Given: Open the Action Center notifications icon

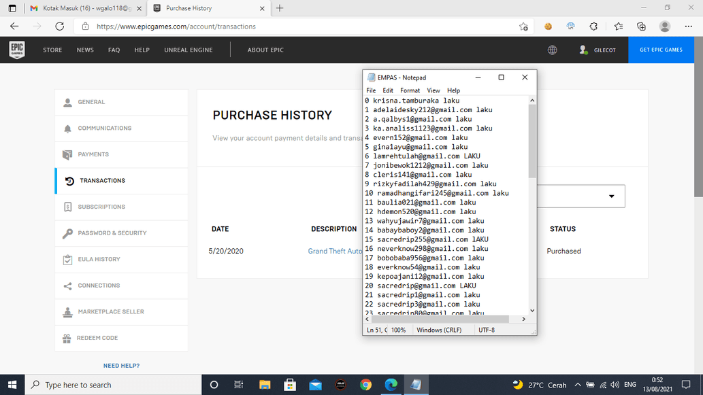Looking at the screenshot, I should click(686, 385).
